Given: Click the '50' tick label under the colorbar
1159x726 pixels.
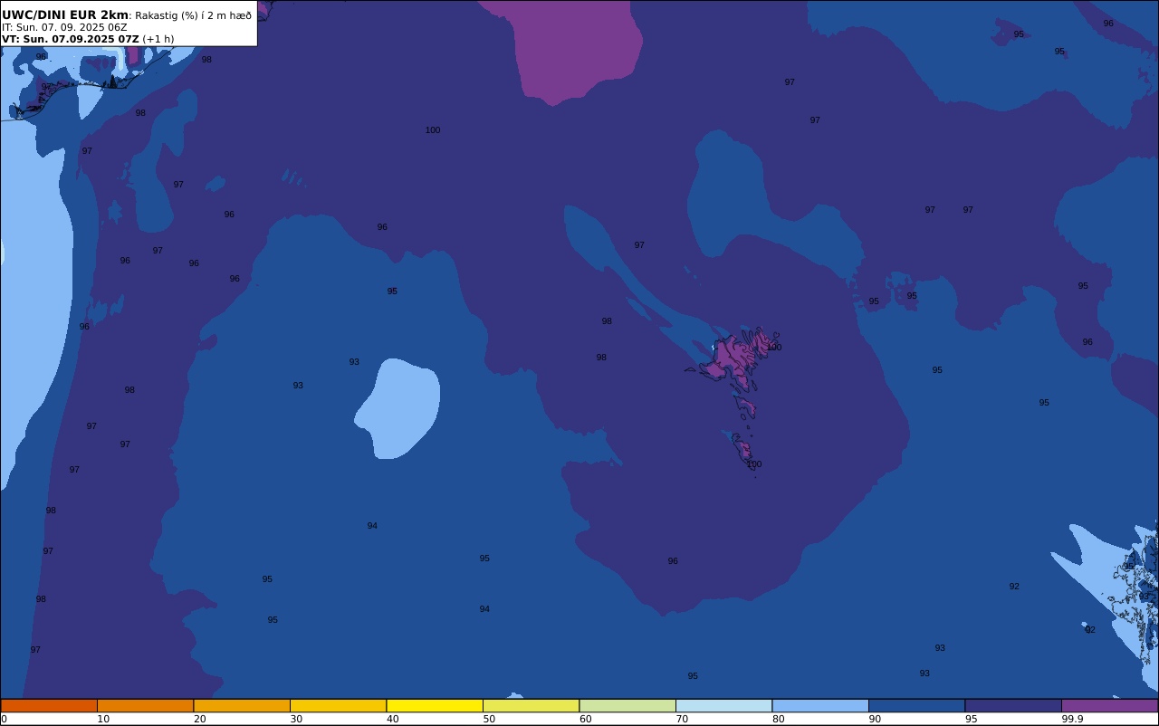Looking at the screenshot, I should [x=489, y=719].
